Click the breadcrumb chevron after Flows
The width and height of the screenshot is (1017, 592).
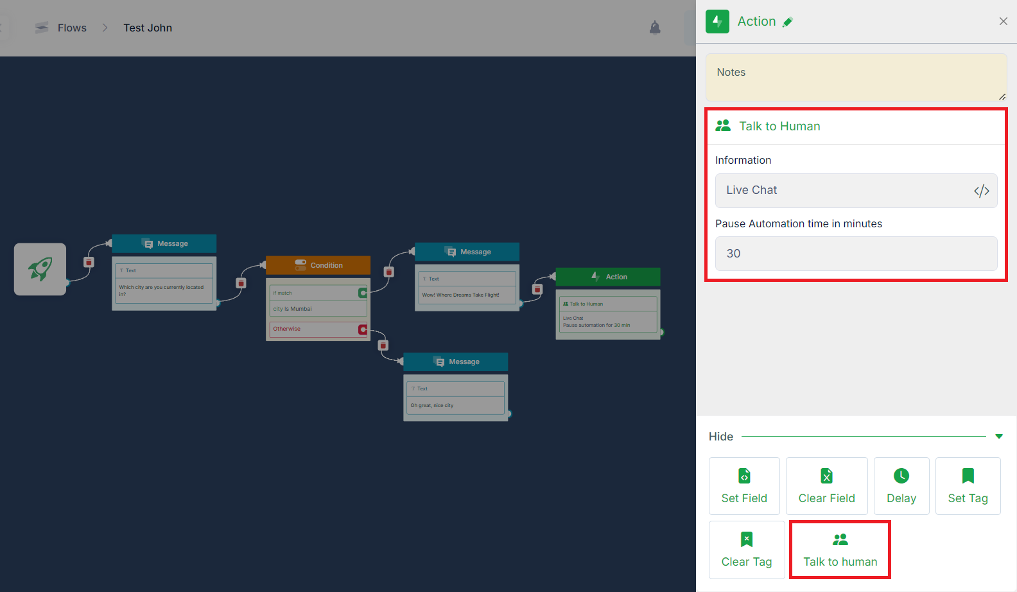pos(105,28)
